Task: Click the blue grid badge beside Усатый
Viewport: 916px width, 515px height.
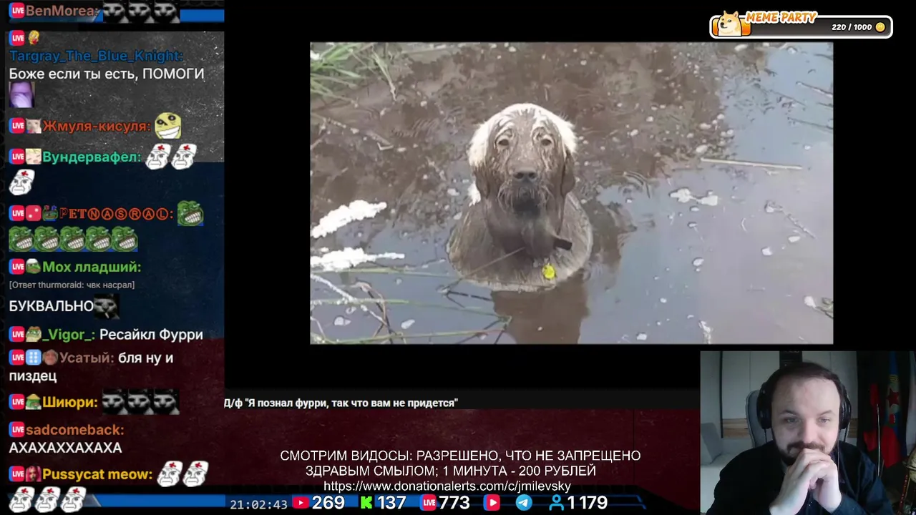Action: 34,358
